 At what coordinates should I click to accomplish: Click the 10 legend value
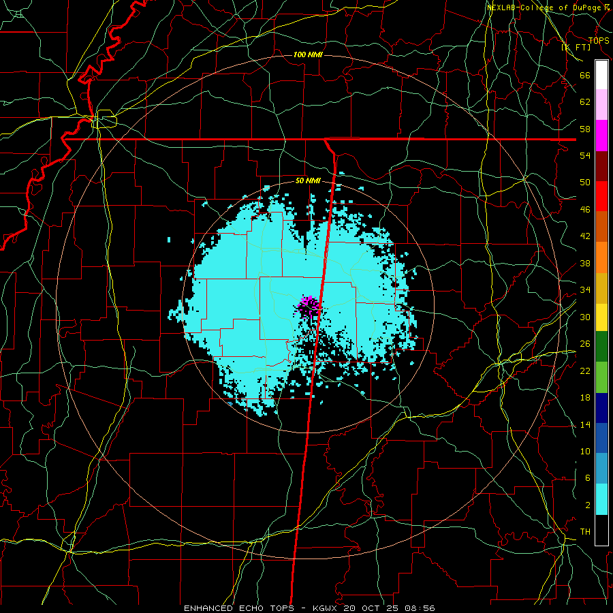585,452
